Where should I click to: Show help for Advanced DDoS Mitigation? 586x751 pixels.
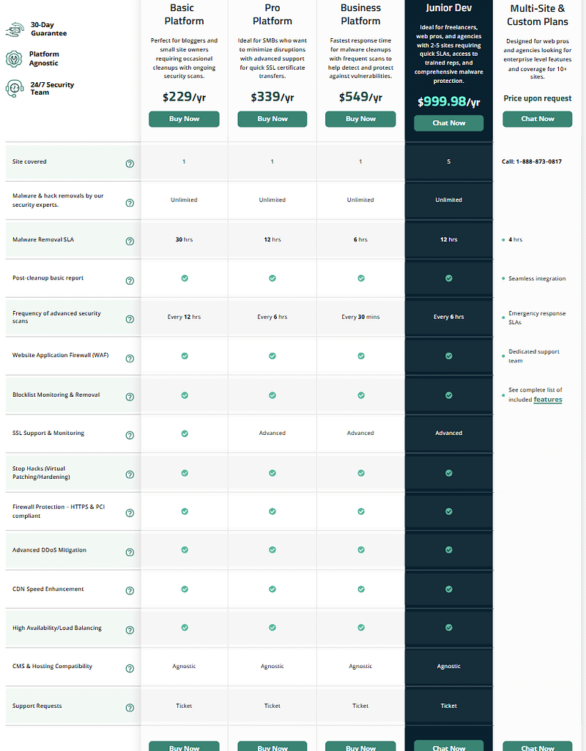click(130, 552)
